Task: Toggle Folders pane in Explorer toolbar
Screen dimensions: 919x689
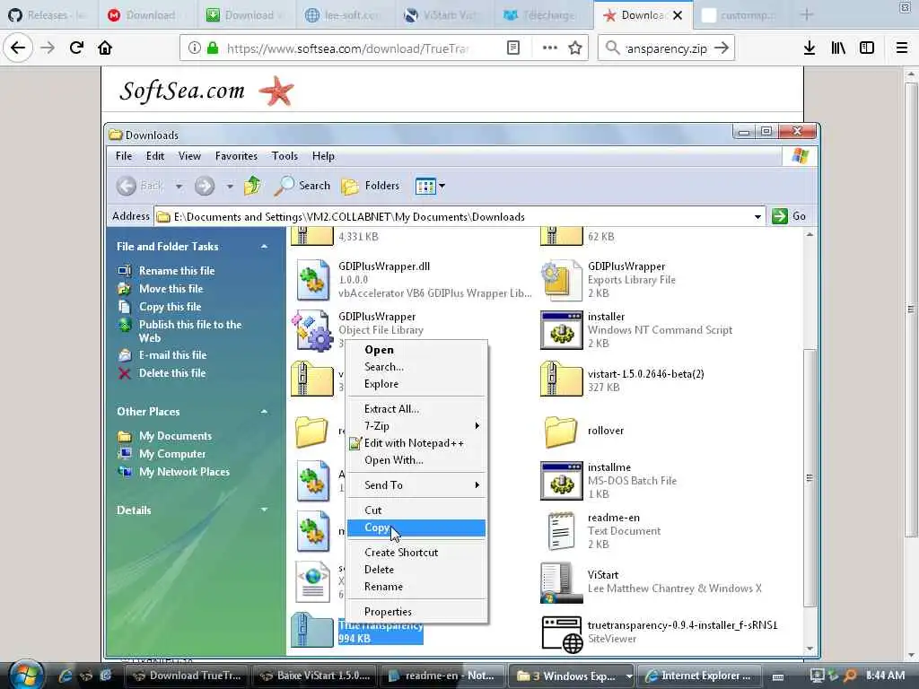Action: tap(371, 186)
